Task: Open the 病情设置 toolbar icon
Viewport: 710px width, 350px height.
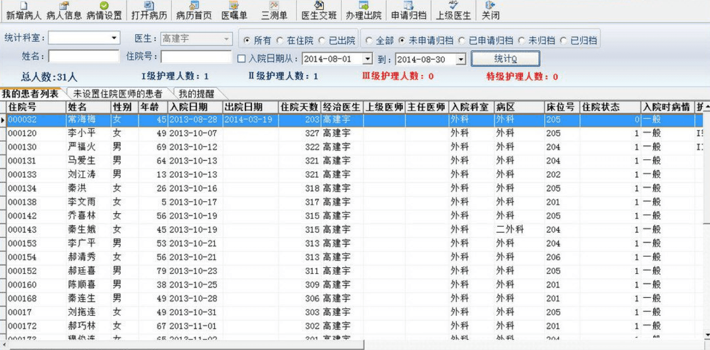Action: (x=104, y=11)
